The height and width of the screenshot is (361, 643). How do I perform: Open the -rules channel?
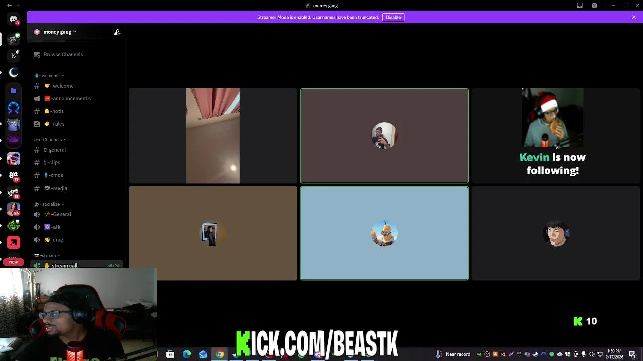point(75,124)
